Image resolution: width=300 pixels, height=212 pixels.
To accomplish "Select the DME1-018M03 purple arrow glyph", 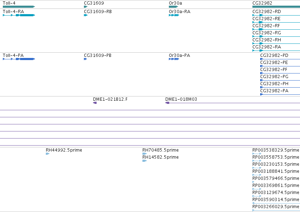I will pyautogui.click(x=233, y=103).
